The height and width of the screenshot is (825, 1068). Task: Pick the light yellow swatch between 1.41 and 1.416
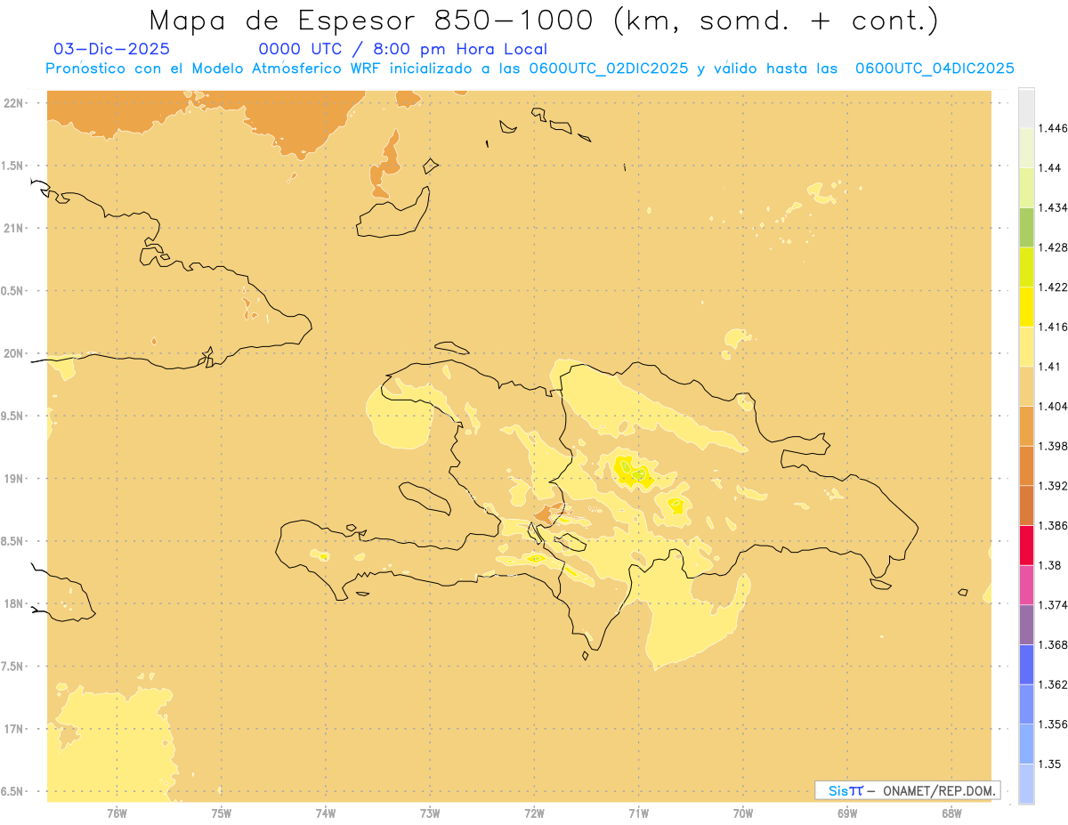(1026, 347)
